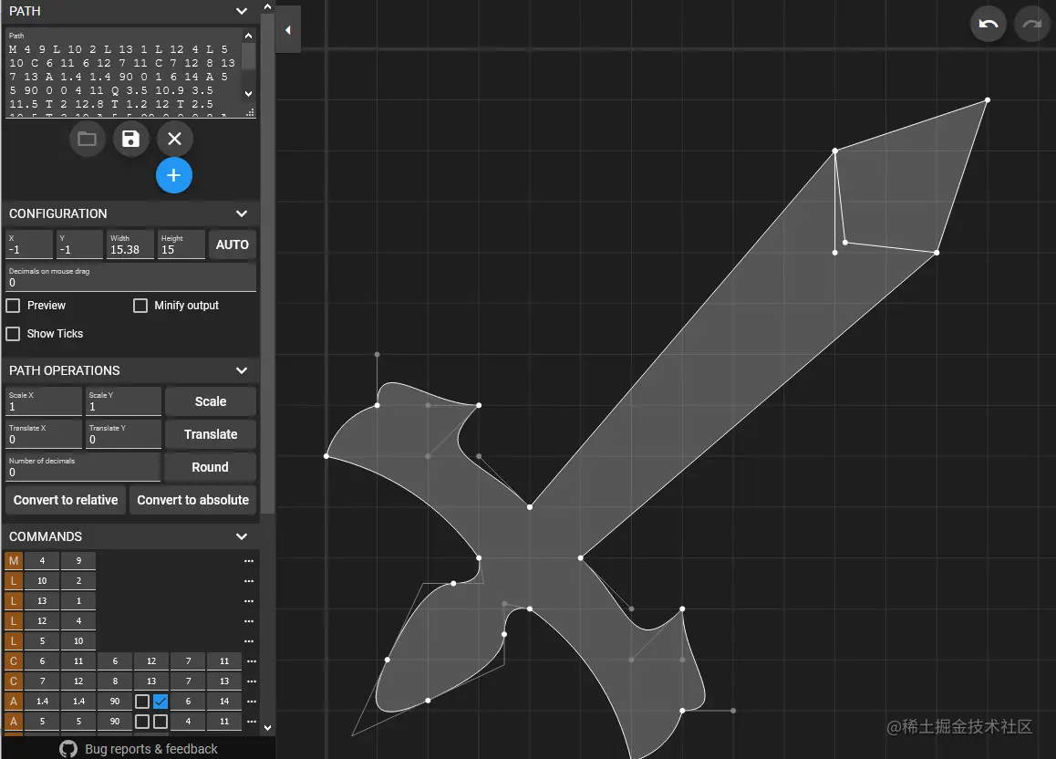This screenshot has height=759, width=1056.
Task: Open options for C 7 12 command
Action: [x=251, y=681]
